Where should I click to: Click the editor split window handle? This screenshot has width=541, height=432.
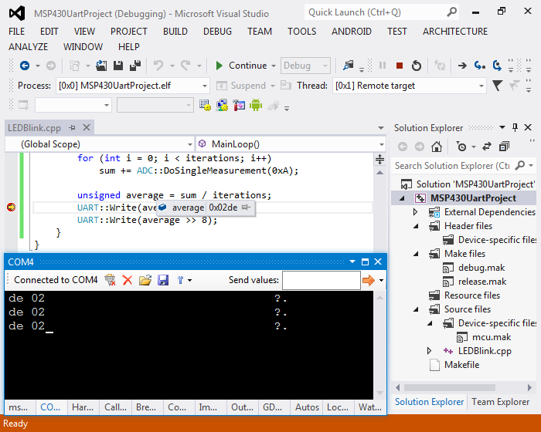tap(379, 159)
